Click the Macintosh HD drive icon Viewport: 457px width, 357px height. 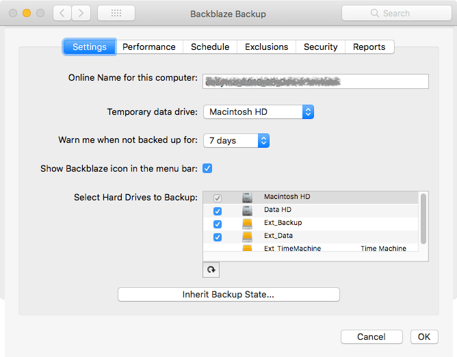coord(247,197)
